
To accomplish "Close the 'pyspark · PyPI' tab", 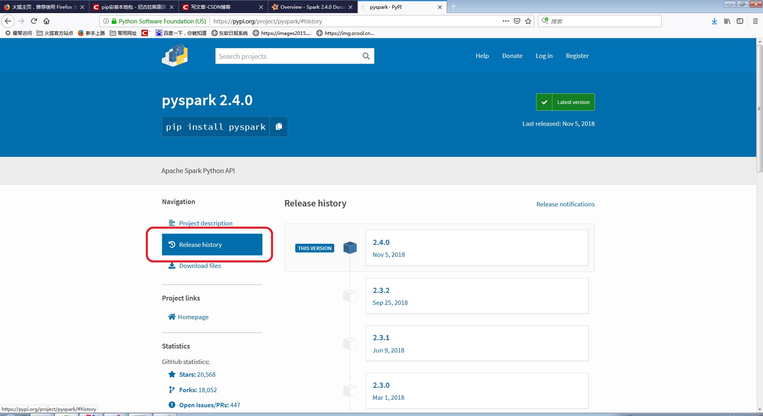I will (x=440, y=7).
